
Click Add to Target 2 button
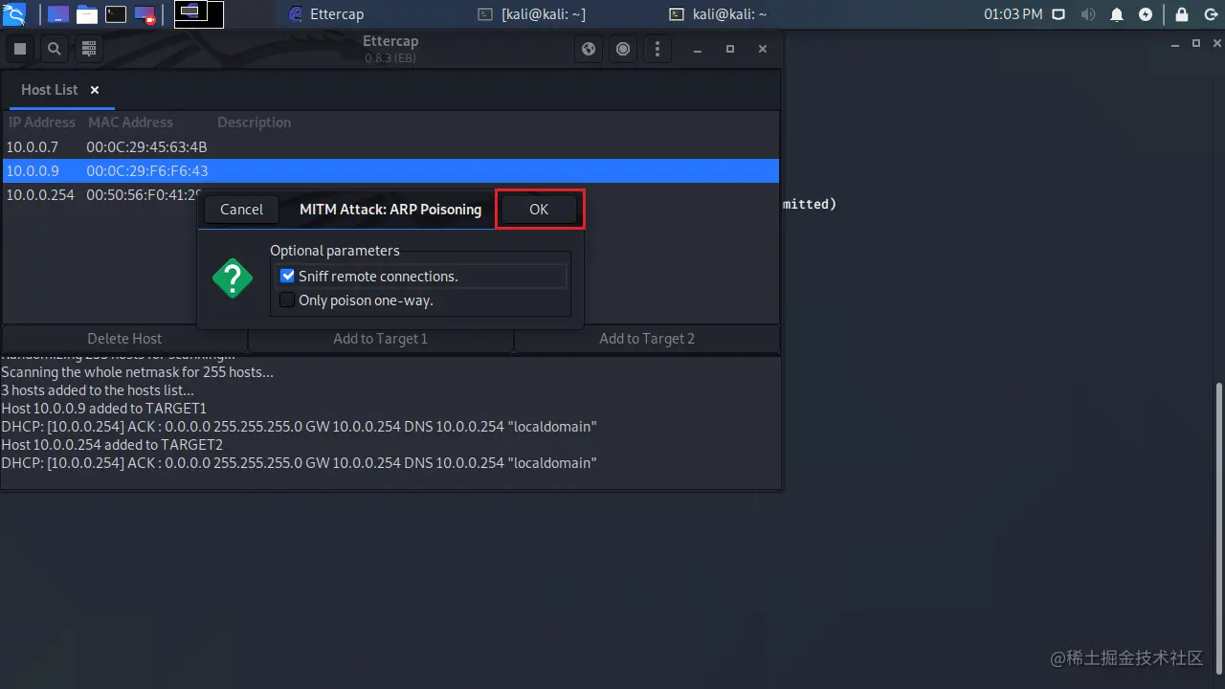click(x=647, y=339)
